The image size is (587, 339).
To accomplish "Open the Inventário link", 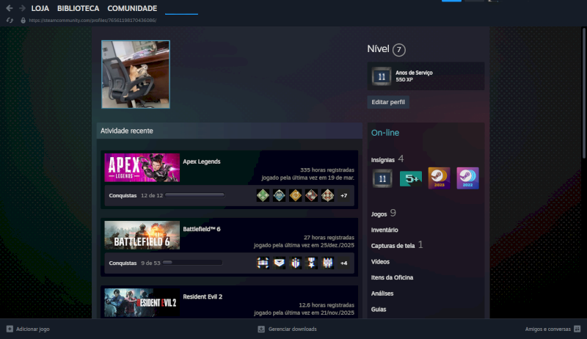I will tap(384, 230).
